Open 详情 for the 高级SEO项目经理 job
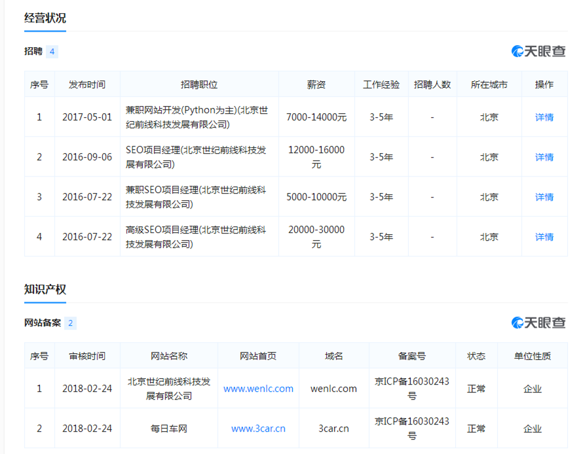 544,237
